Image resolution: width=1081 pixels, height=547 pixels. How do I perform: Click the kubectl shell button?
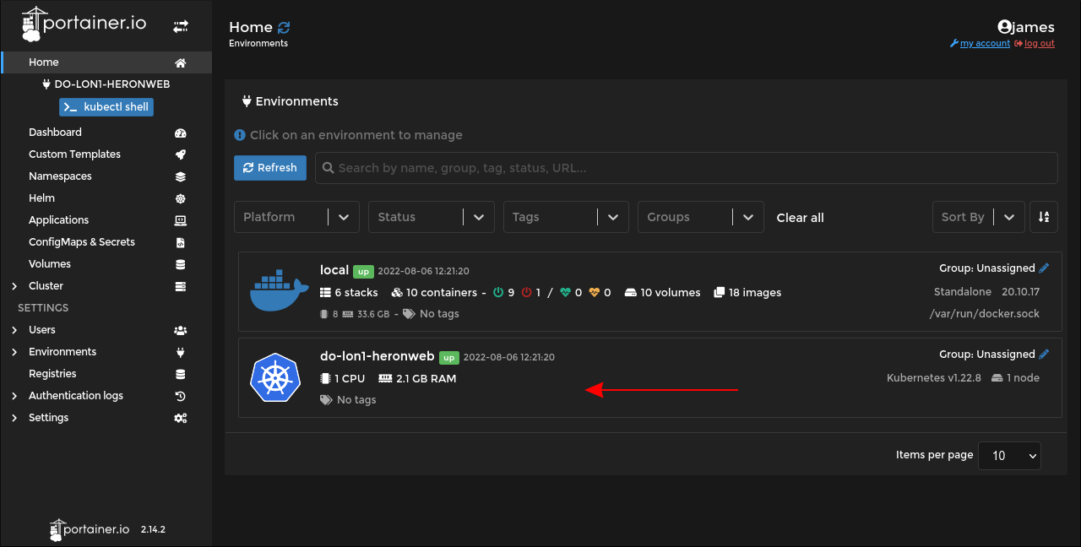coord(106,107)
